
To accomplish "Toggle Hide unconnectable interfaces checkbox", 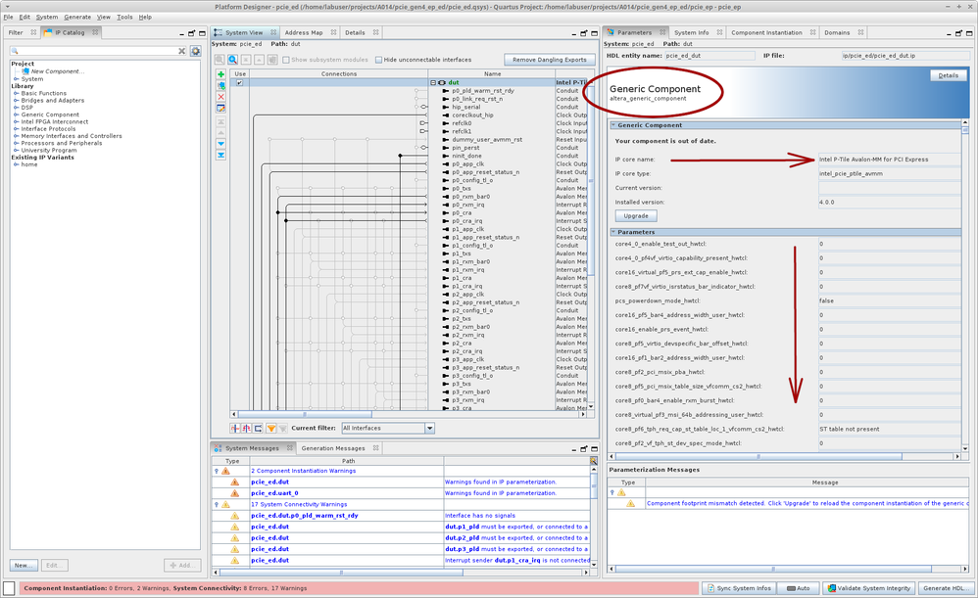I will coord(380,60).
